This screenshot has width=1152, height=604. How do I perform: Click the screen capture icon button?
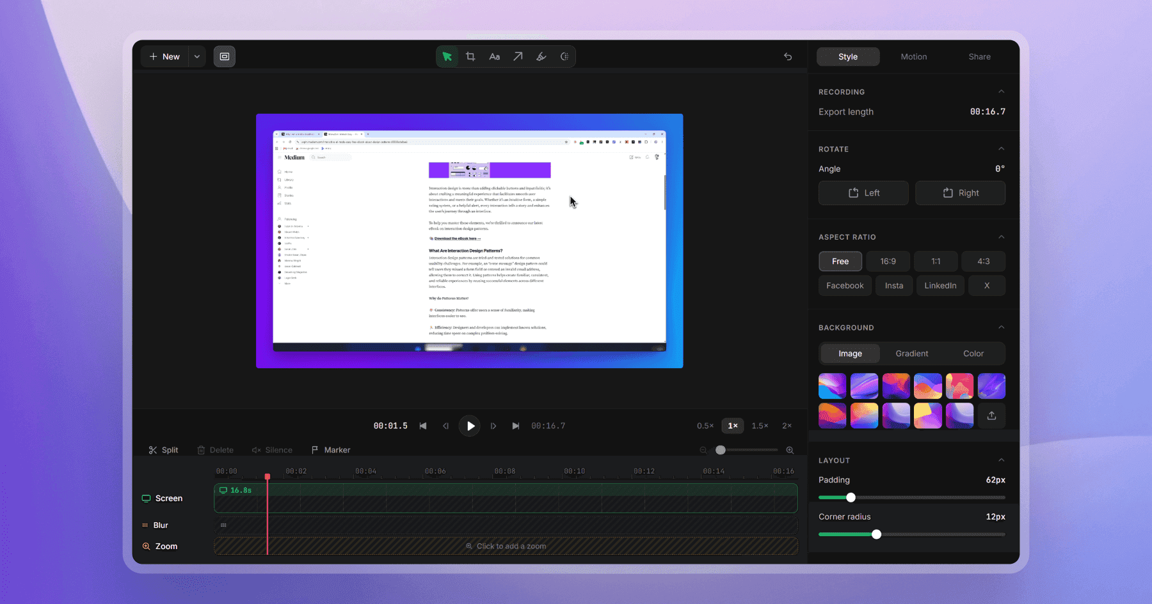225,56
